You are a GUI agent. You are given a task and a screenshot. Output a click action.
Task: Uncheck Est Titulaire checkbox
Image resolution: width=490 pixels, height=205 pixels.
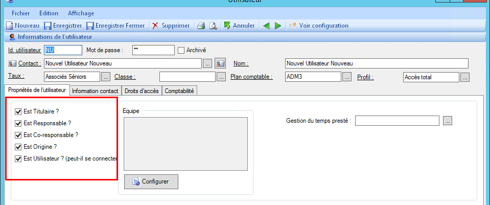point(19,111)
